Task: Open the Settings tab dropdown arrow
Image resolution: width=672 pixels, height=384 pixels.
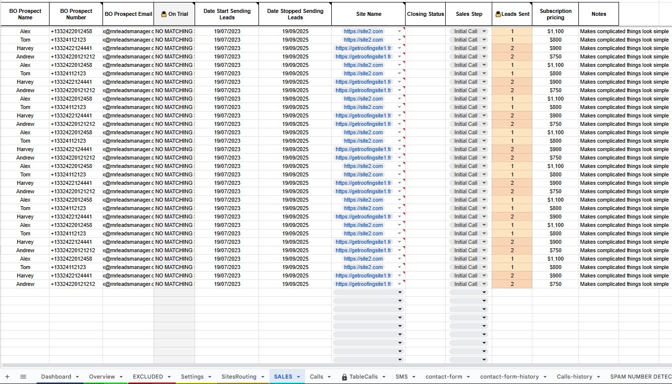Action: (x=209, y=377)
